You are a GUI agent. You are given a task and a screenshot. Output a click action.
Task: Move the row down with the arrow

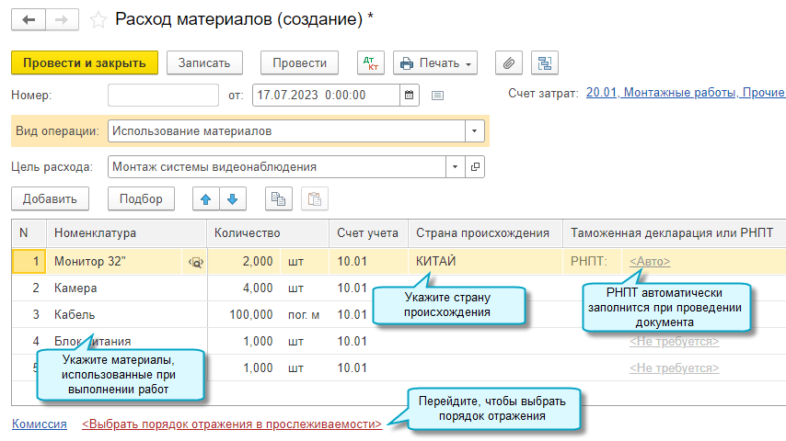tap(232, 198)
